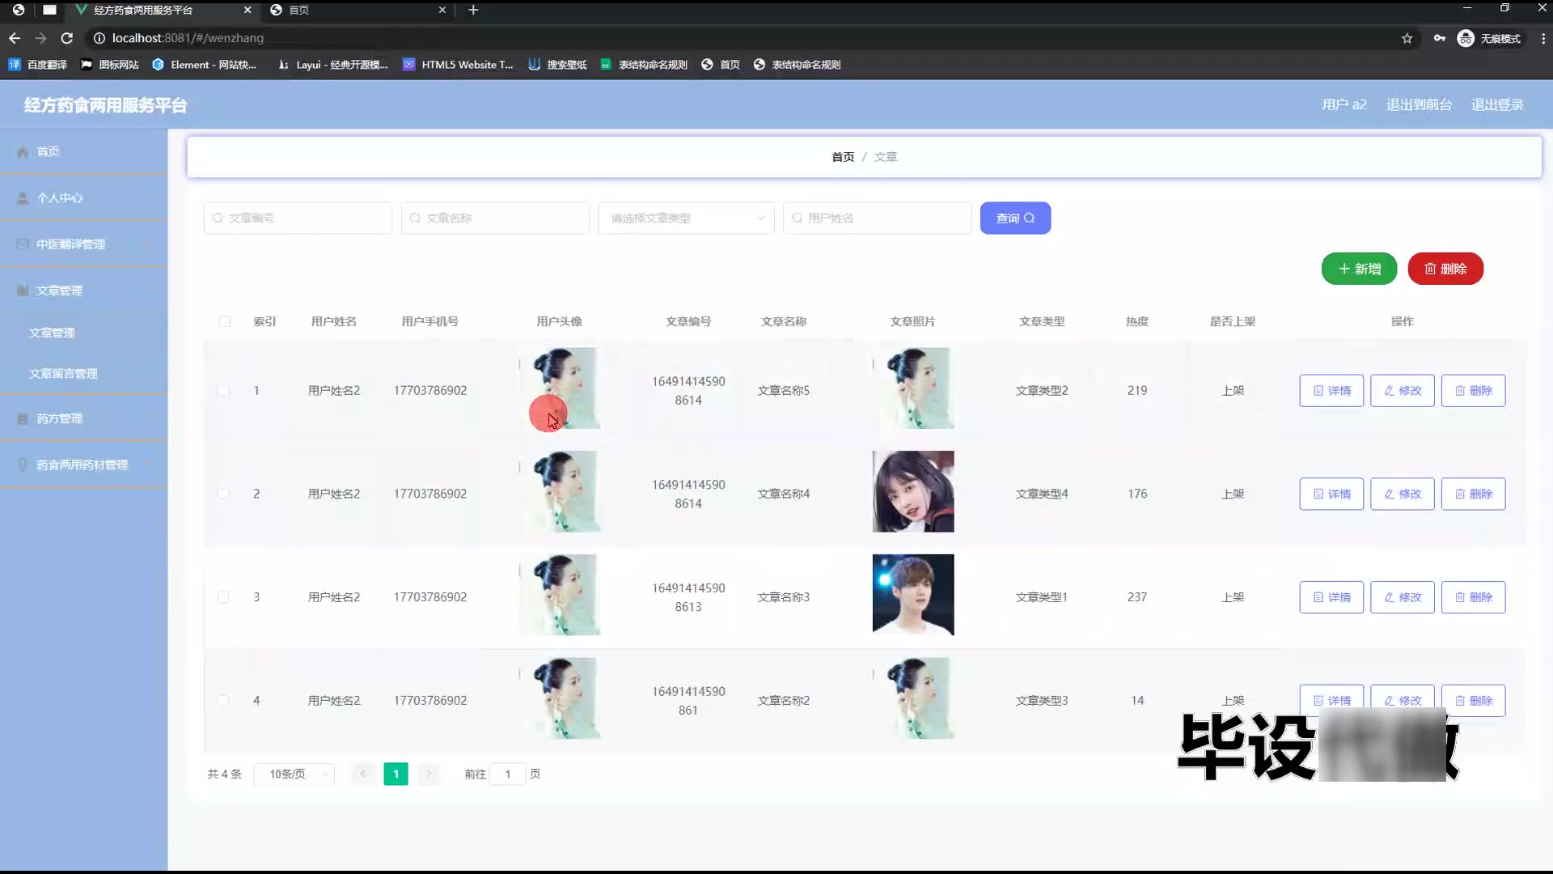Reload the page with refresh icon
Image resolution: width=1553 pixels, height=874 pixels.
(67, 38)
